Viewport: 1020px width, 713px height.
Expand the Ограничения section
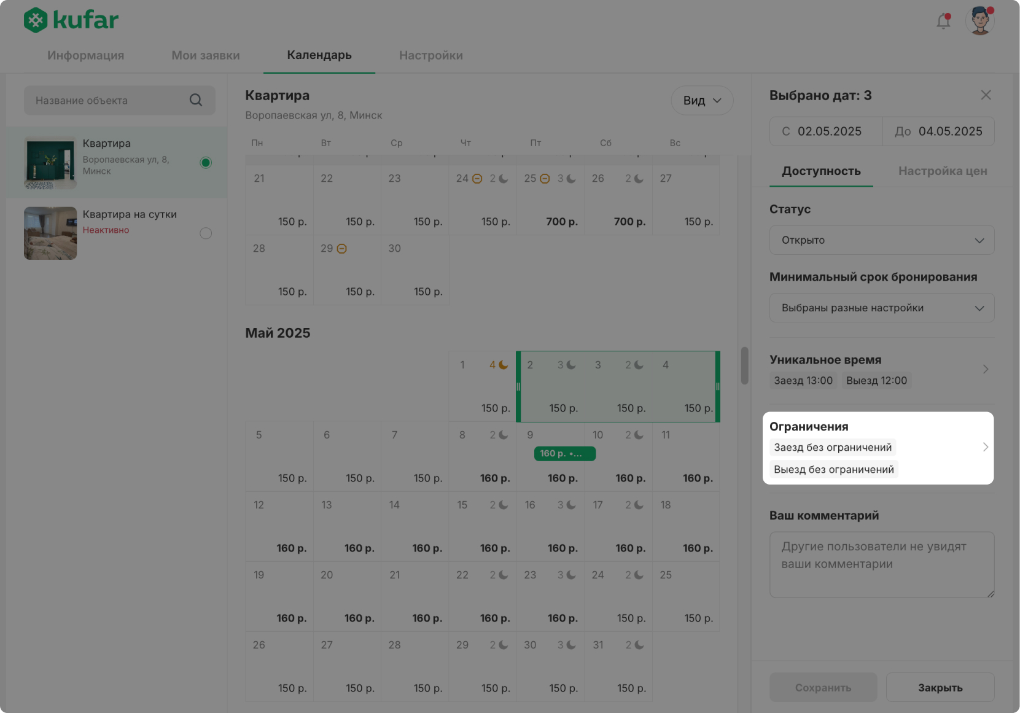pos(985,447)
